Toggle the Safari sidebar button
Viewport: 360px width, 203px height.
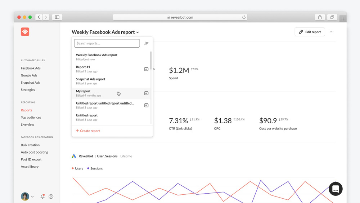(x=57, y=17)
